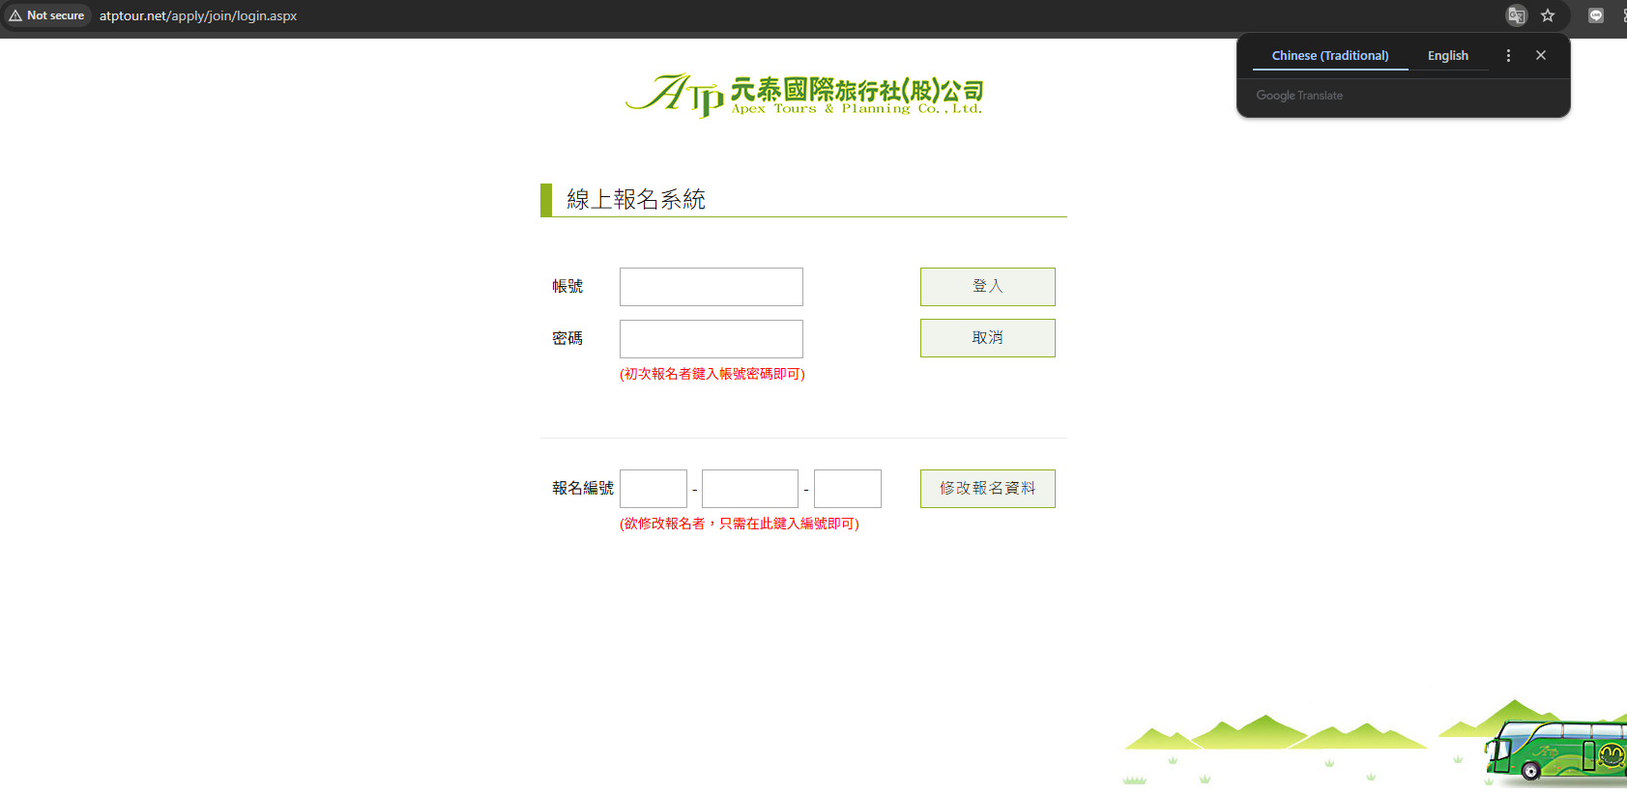Click the Google Translate icon in address bar
The width and height of the screenshot is (1627, 795).
[1516, 15]
